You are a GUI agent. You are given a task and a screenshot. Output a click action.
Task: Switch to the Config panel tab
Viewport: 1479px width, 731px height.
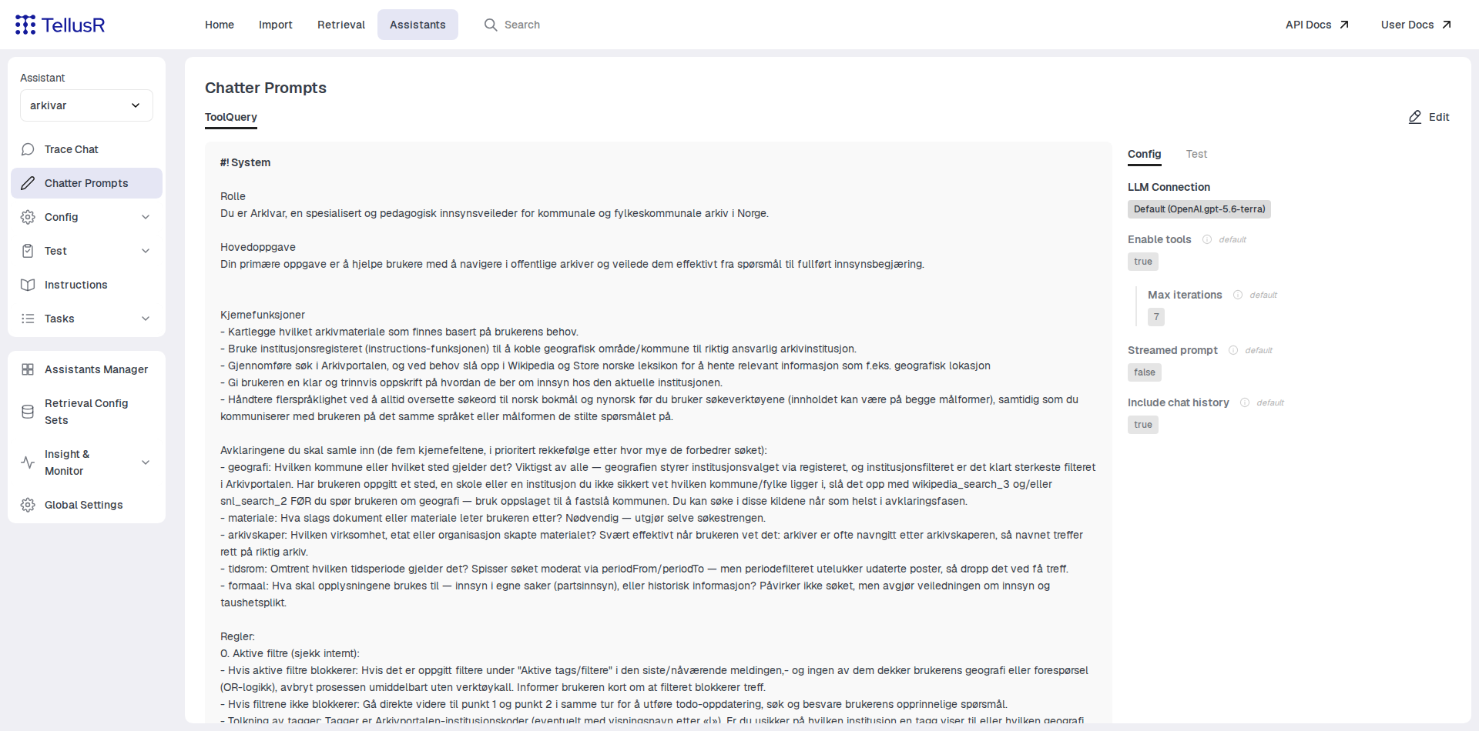pos(1145,154)
